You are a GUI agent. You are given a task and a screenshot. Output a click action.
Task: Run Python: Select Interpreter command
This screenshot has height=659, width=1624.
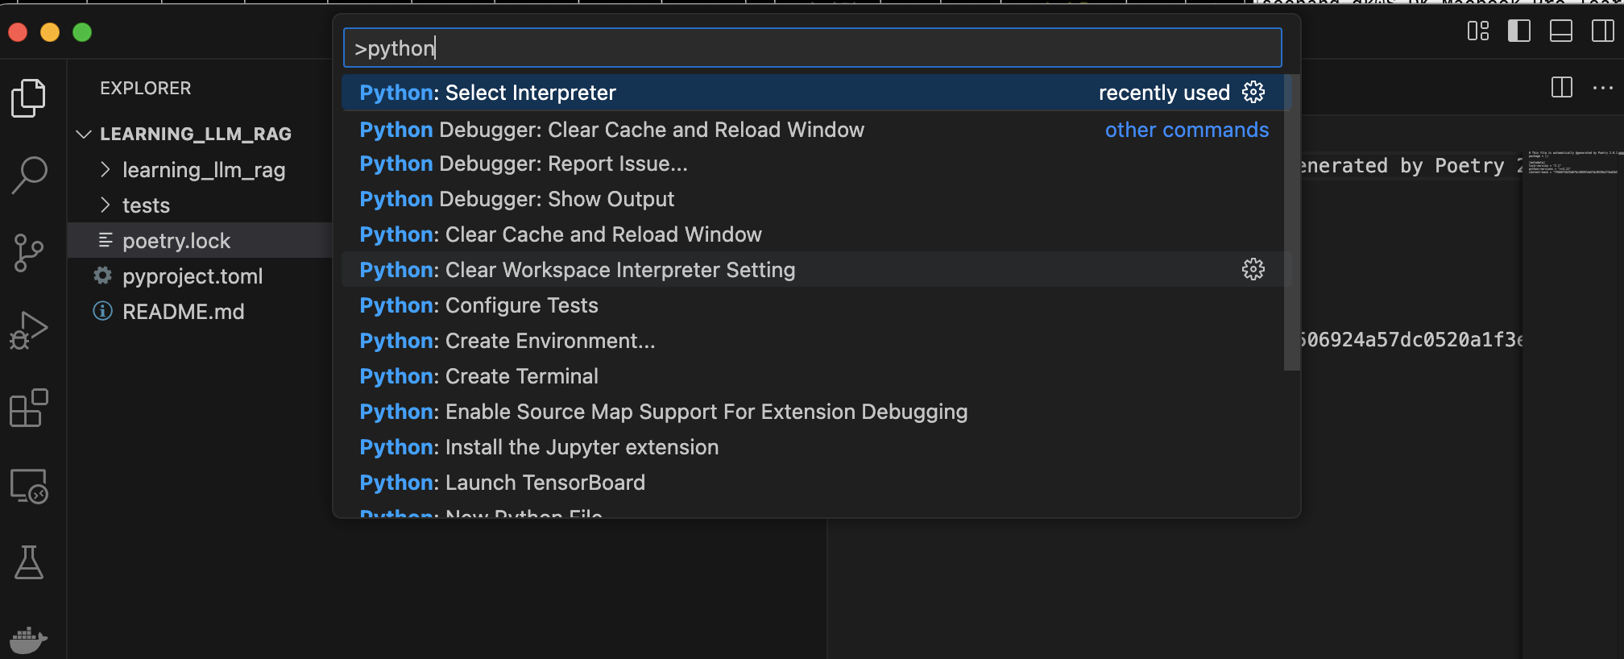click(x=812, y=92)
